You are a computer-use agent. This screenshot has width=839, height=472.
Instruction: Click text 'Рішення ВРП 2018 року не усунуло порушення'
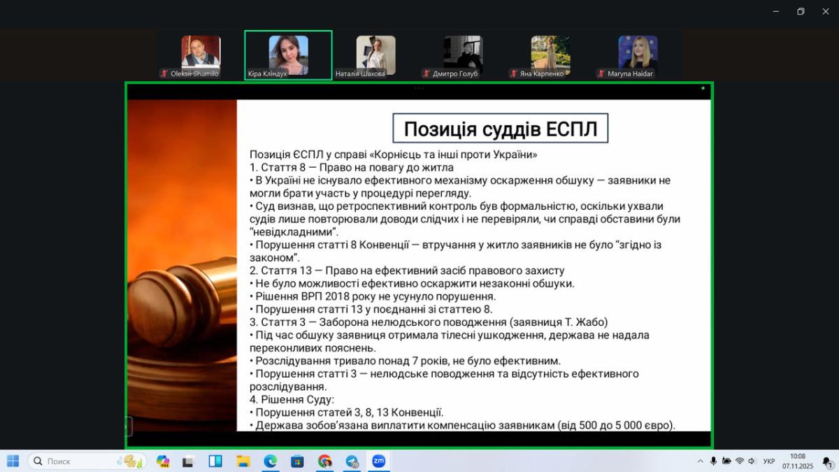coord(375,296)
